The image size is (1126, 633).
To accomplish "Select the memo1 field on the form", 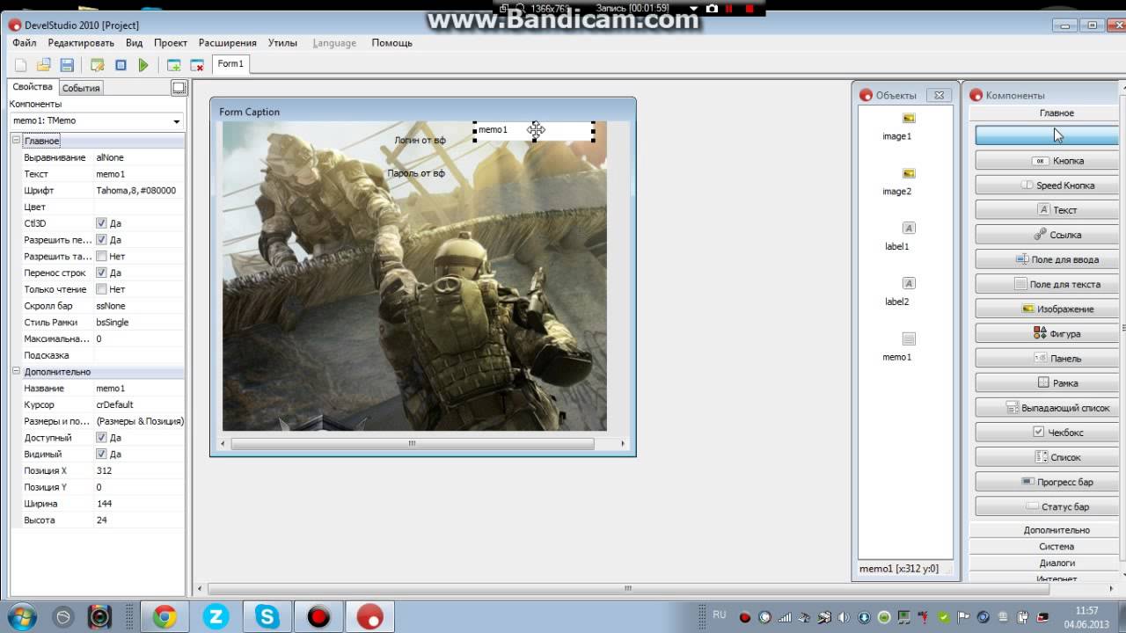I will [x=534, y=130].
